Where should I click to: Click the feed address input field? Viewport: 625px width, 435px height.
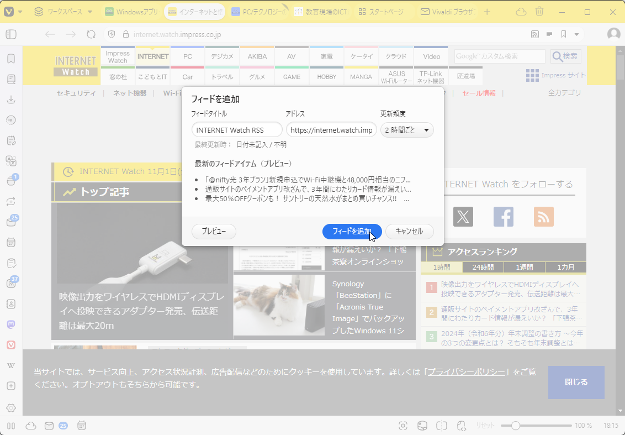(331, 129)
